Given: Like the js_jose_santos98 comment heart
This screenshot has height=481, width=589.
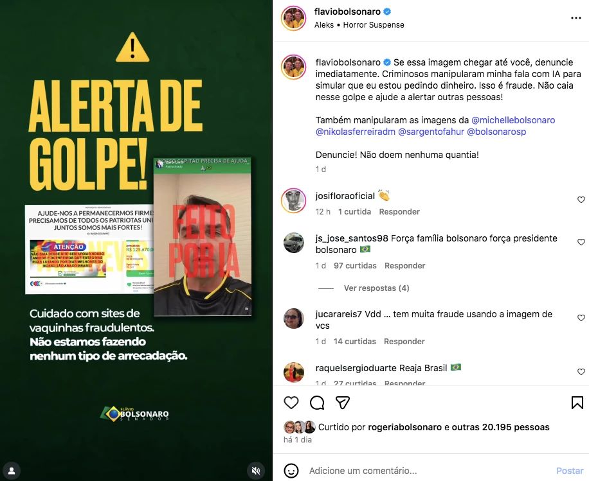Looking at the screenshot, I should (x=581, y=242).
